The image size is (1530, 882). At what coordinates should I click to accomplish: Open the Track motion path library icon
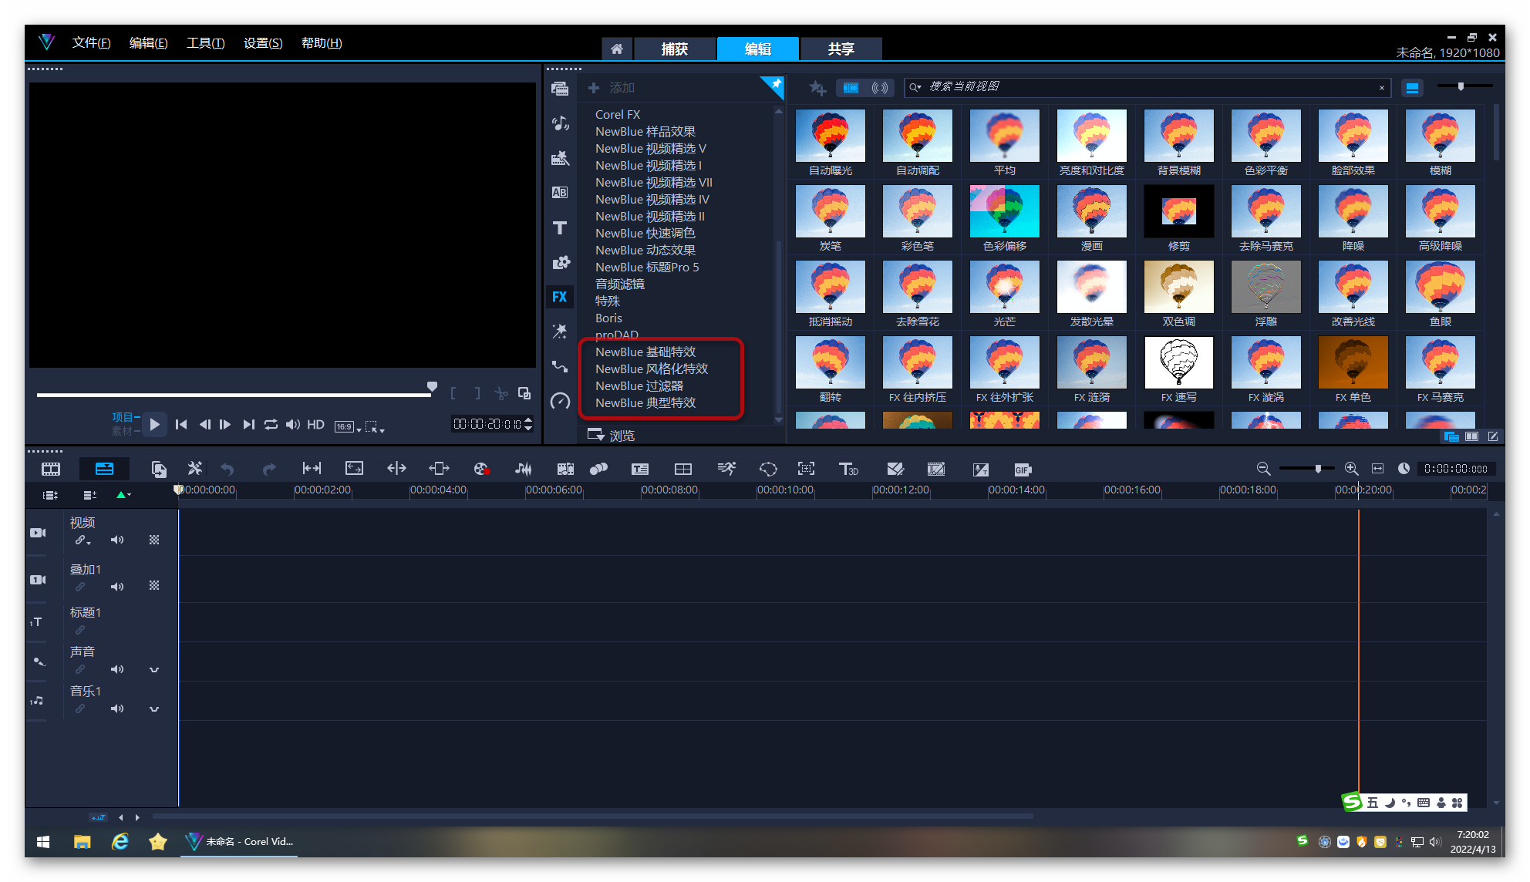point(560,366)
